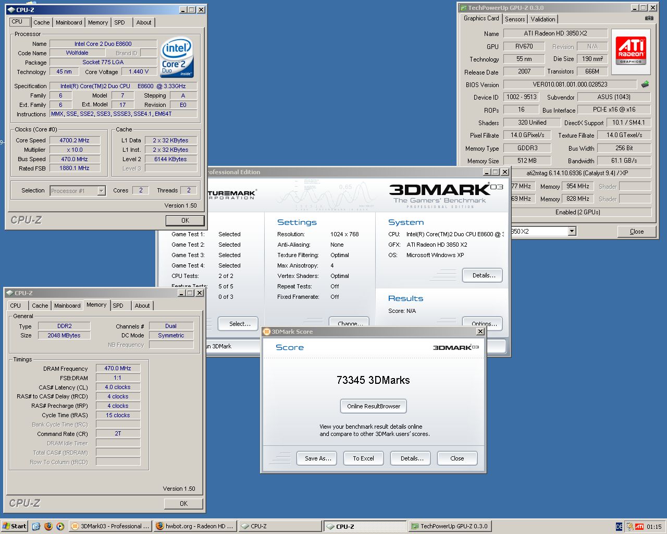Click the Intel Core 2 Duo logo
Viewport: 667px width, 534px height.
[x=177, y=56]
